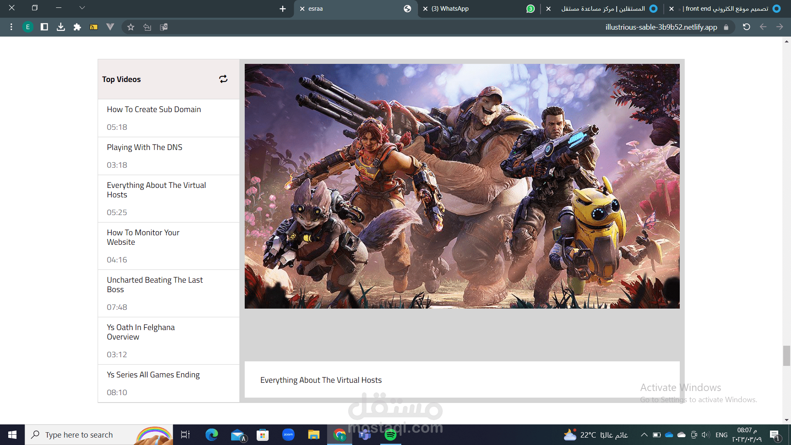This screenshot has height=445, width=791.
Task: View site info via padlock icon
Action: (x=726, y=27)
